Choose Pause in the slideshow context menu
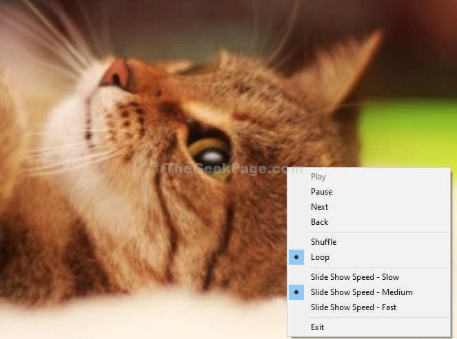The width and height of the screenshot is (457, 339). click(369, 192)
